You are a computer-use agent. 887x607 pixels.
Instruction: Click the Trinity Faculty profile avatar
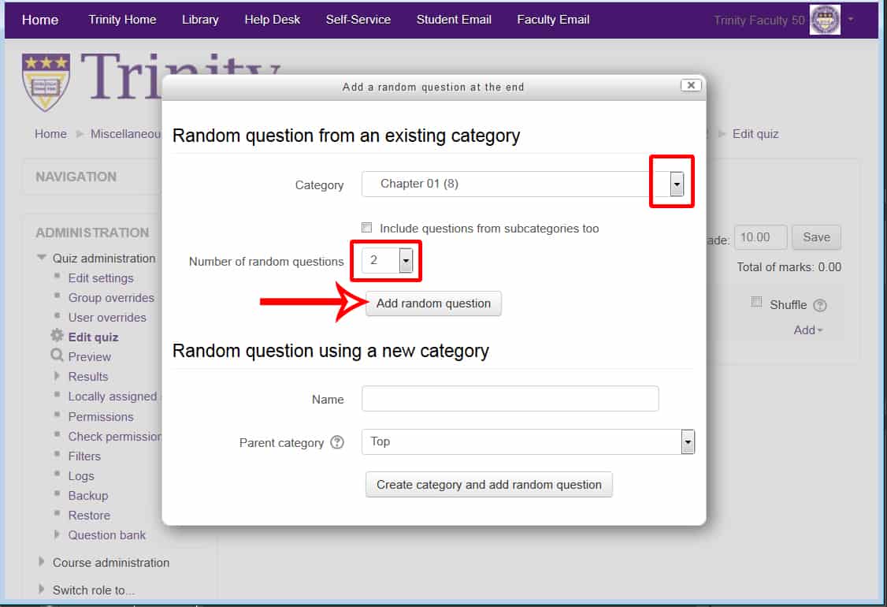click(x=825, y=20)
